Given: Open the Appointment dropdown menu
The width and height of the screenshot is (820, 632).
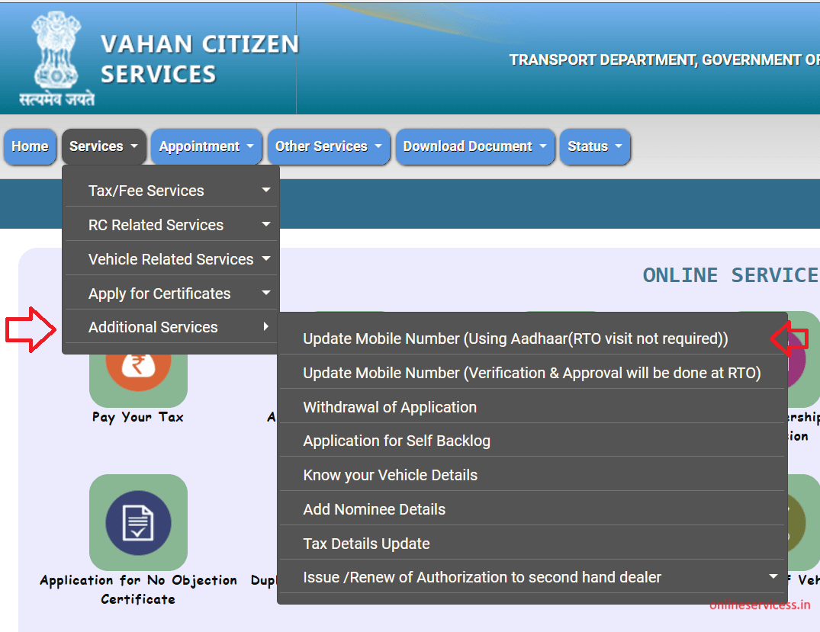Looking at the screenshot, I should click(206, 146).
